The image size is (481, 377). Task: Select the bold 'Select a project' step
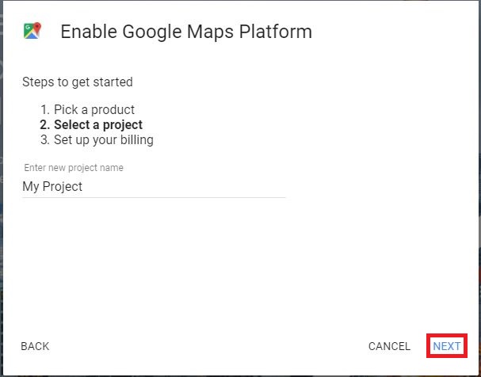coord(98,125)
